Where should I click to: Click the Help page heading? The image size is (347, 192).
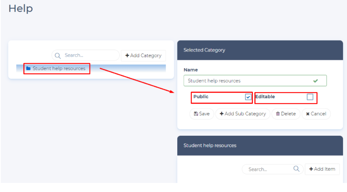pyautogui.click(x=20, y=9)
